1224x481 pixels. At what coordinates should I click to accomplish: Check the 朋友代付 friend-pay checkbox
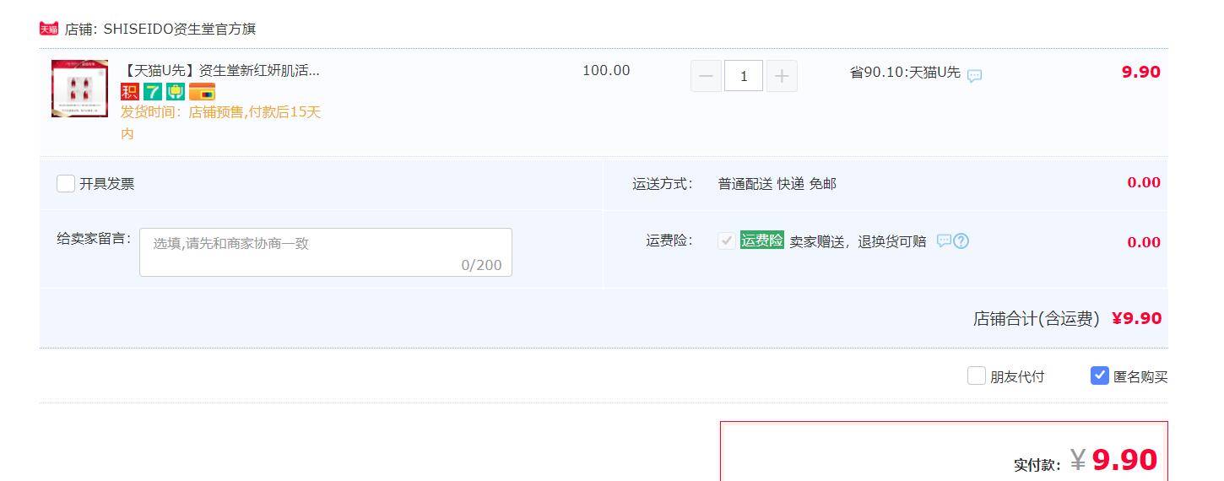click(x=977, y=376)
